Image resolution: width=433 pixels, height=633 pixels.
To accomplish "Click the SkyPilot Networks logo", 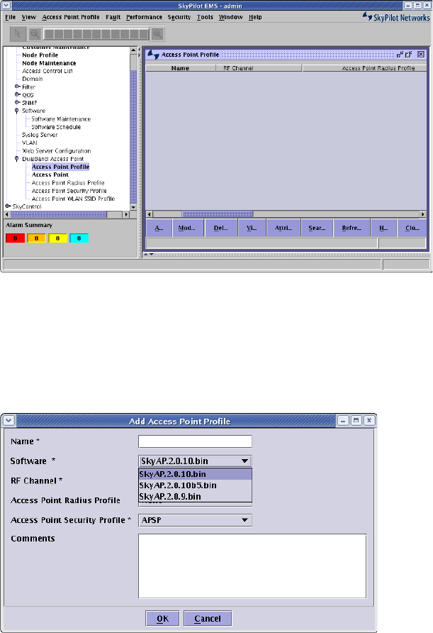I will [x=396, y=17].
